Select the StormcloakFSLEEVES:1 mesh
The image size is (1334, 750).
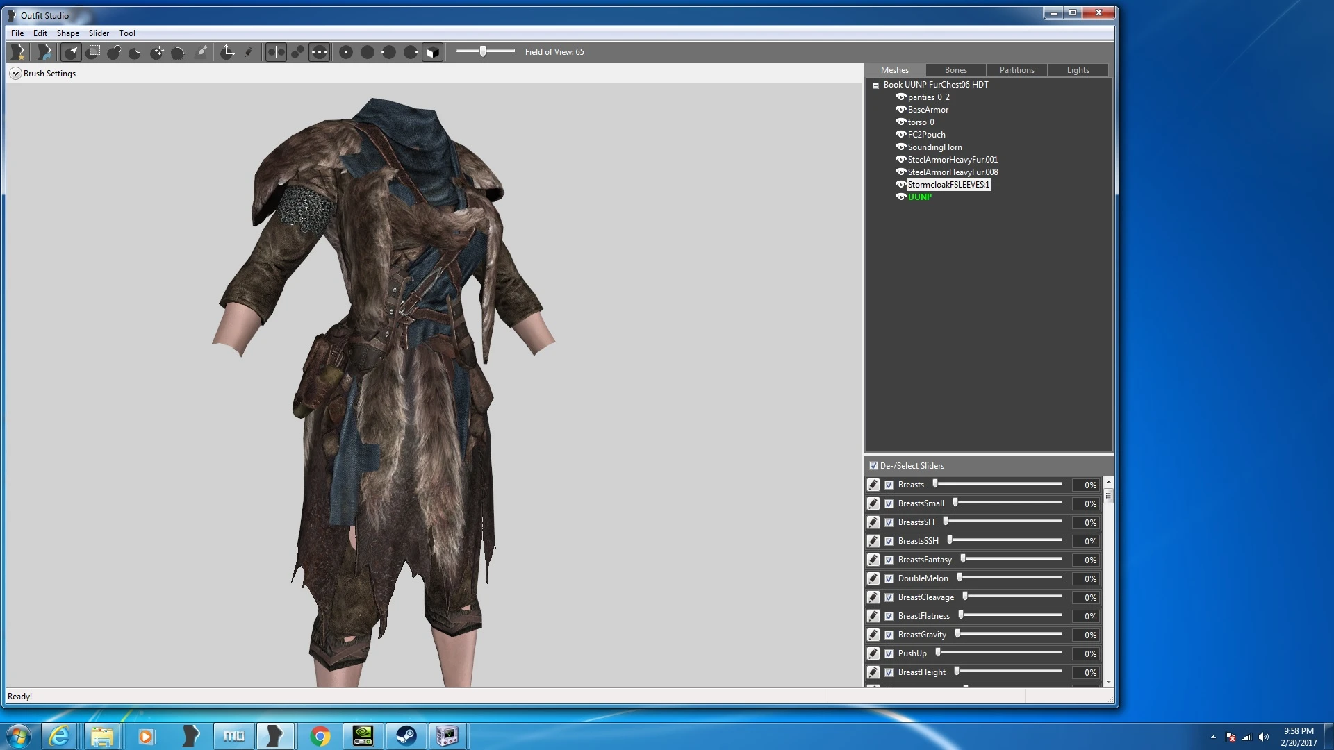pos(948,185)
